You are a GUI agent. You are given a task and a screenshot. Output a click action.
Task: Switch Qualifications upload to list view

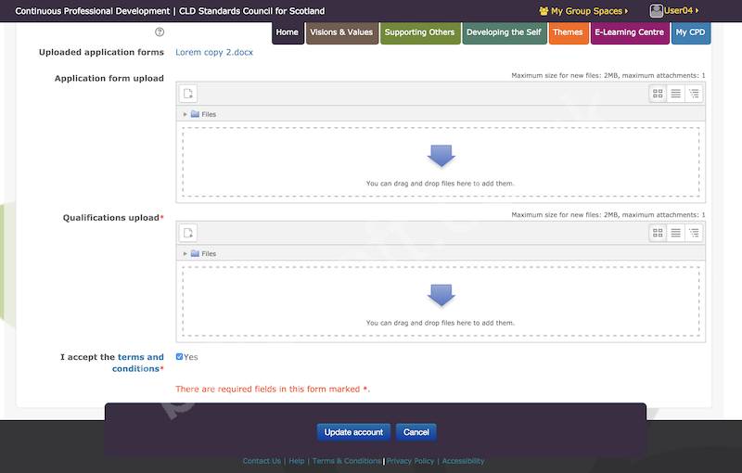676,233
